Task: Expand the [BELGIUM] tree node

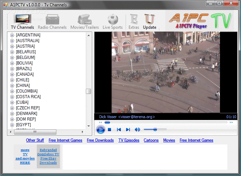Action: (x=12, y=58)
